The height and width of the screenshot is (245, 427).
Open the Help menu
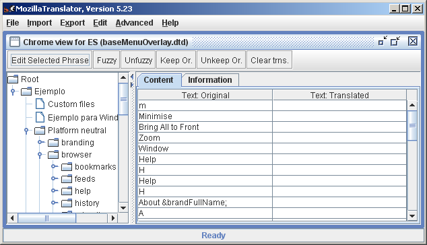(170, 23)
